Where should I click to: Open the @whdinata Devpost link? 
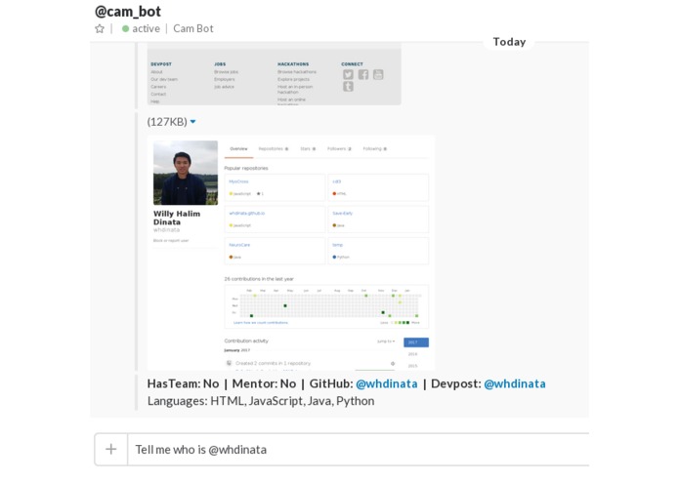pos(515,383)
